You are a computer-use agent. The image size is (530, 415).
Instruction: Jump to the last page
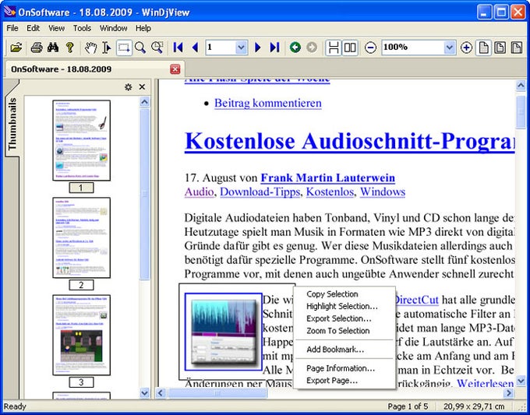click(x=275, y=47)
